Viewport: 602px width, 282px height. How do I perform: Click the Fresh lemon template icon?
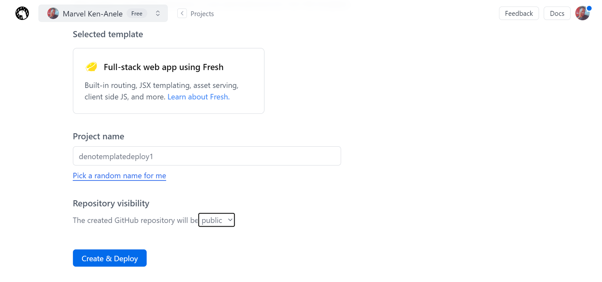[x=91, y=67]
